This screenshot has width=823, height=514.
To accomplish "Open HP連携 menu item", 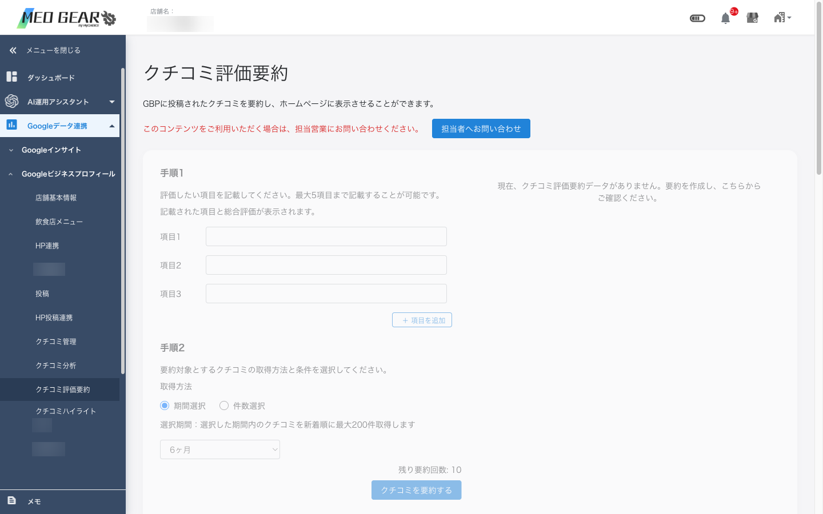I will click(x=47, y=246).
